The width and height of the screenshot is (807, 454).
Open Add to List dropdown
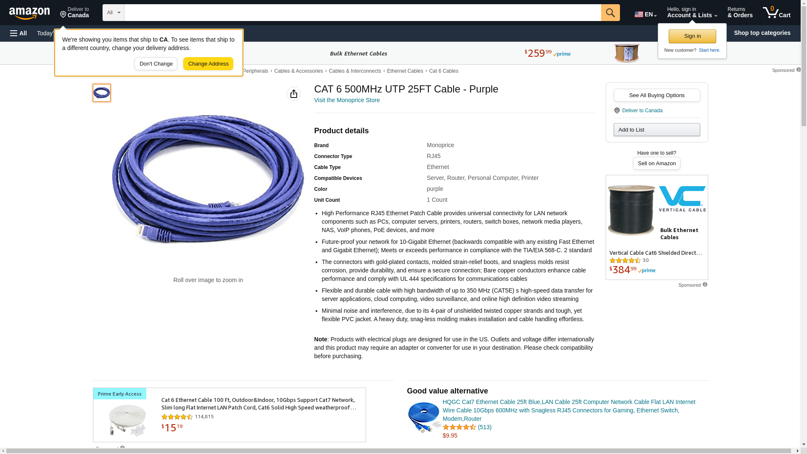pos(657,129)
